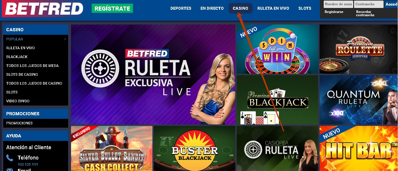Open the Promociones sidebar link
Screen dimensions: 398x171
pos(19,123)
